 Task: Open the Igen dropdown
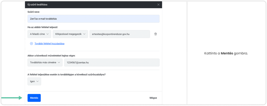click(34, 81)
